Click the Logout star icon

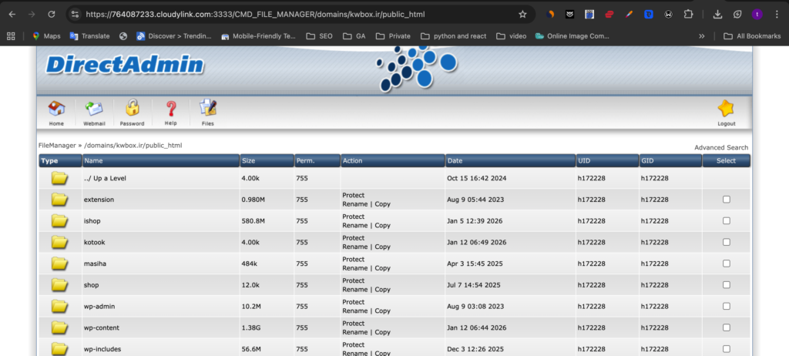[x=725, y=109]
